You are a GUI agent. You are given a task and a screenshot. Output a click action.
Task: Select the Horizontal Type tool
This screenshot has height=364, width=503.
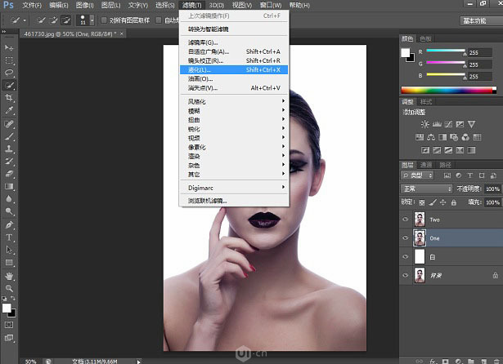pos(10,237)
